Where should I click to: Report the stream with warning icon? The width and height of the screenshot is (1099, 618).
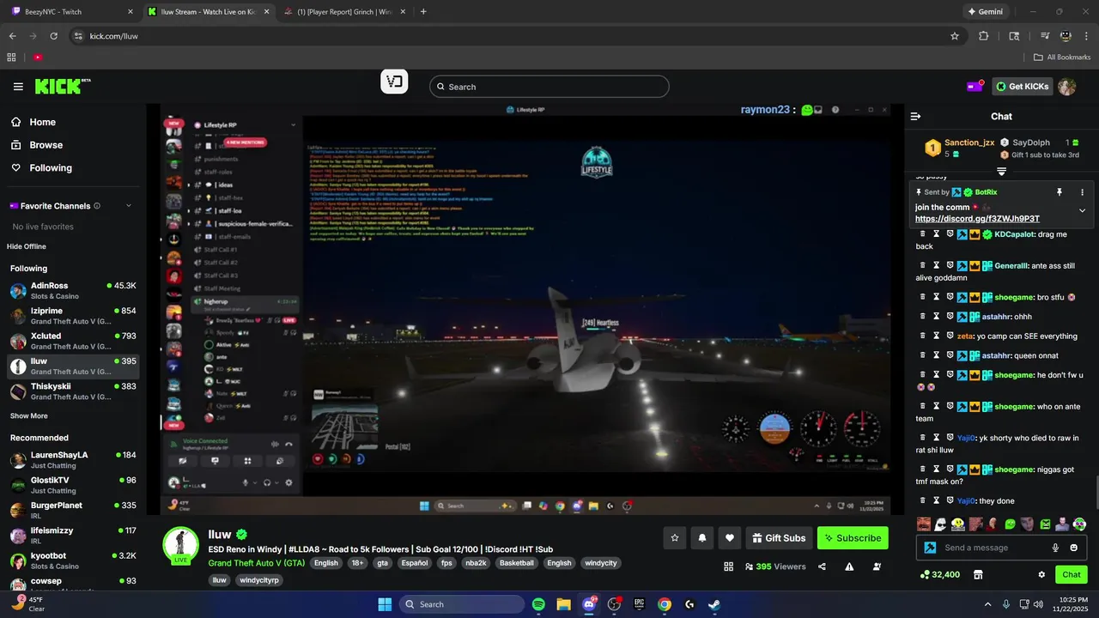(x=849, y=566)
